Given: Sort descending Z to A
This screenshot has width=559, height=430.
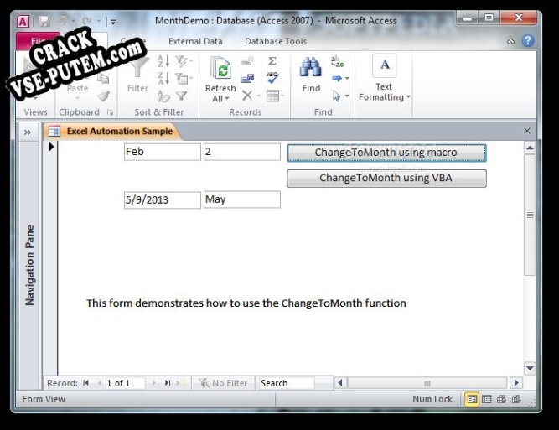Looking at the screenshot, I should click(x=163, y=78).
